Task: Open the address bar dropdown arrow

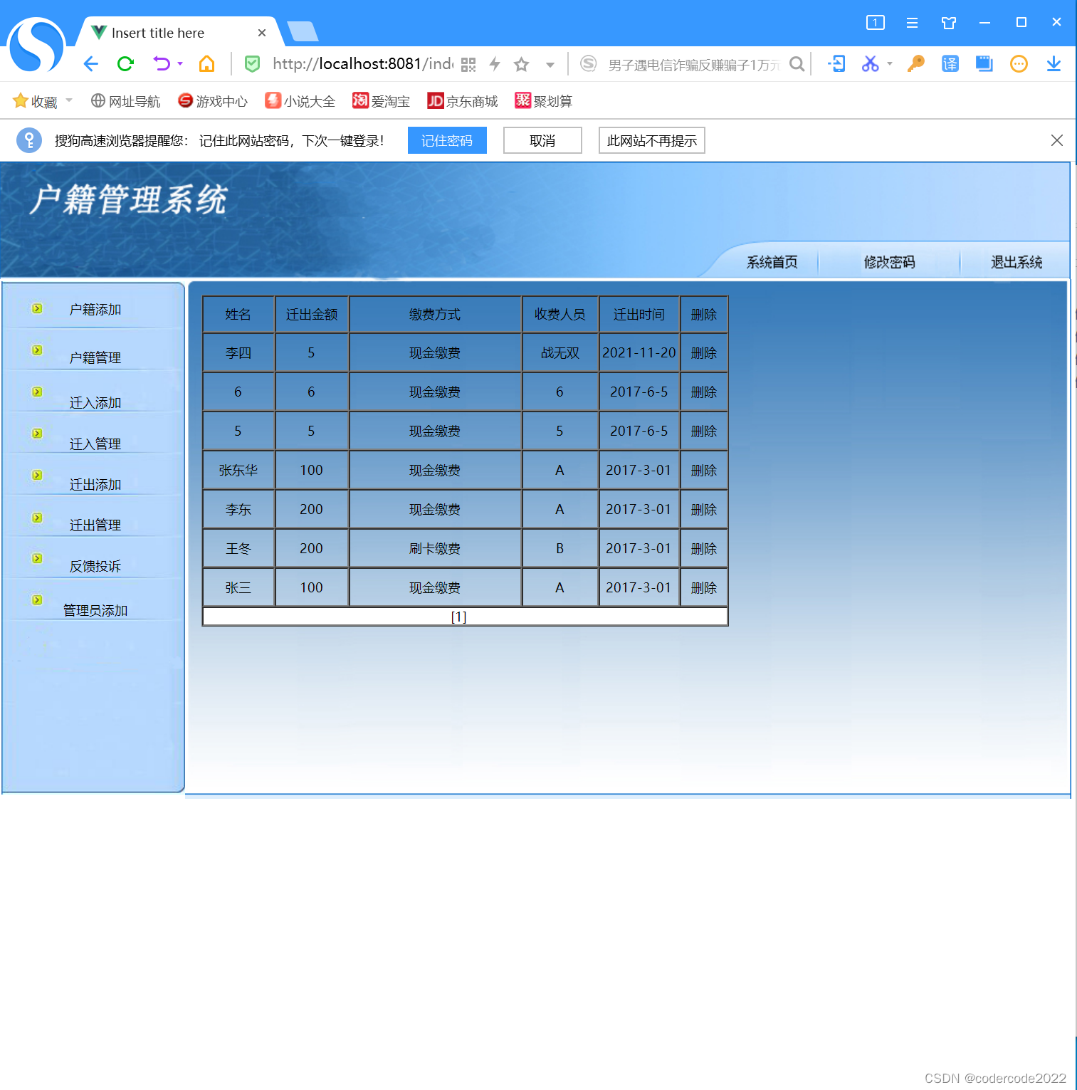Action: tap(550, 63)
